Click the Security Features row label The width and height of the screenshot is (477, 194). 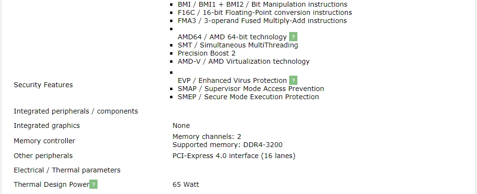point(43,85)
